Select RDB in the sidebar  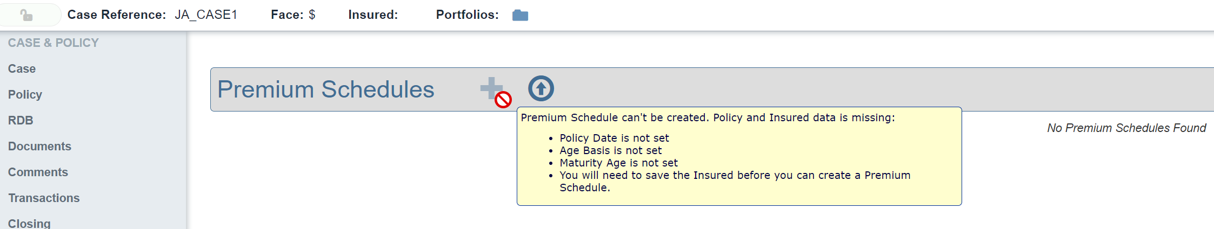21,121
